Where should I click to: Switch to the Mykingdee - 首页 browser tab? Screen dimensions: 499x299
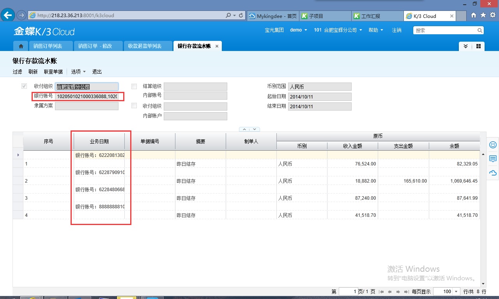273,16
